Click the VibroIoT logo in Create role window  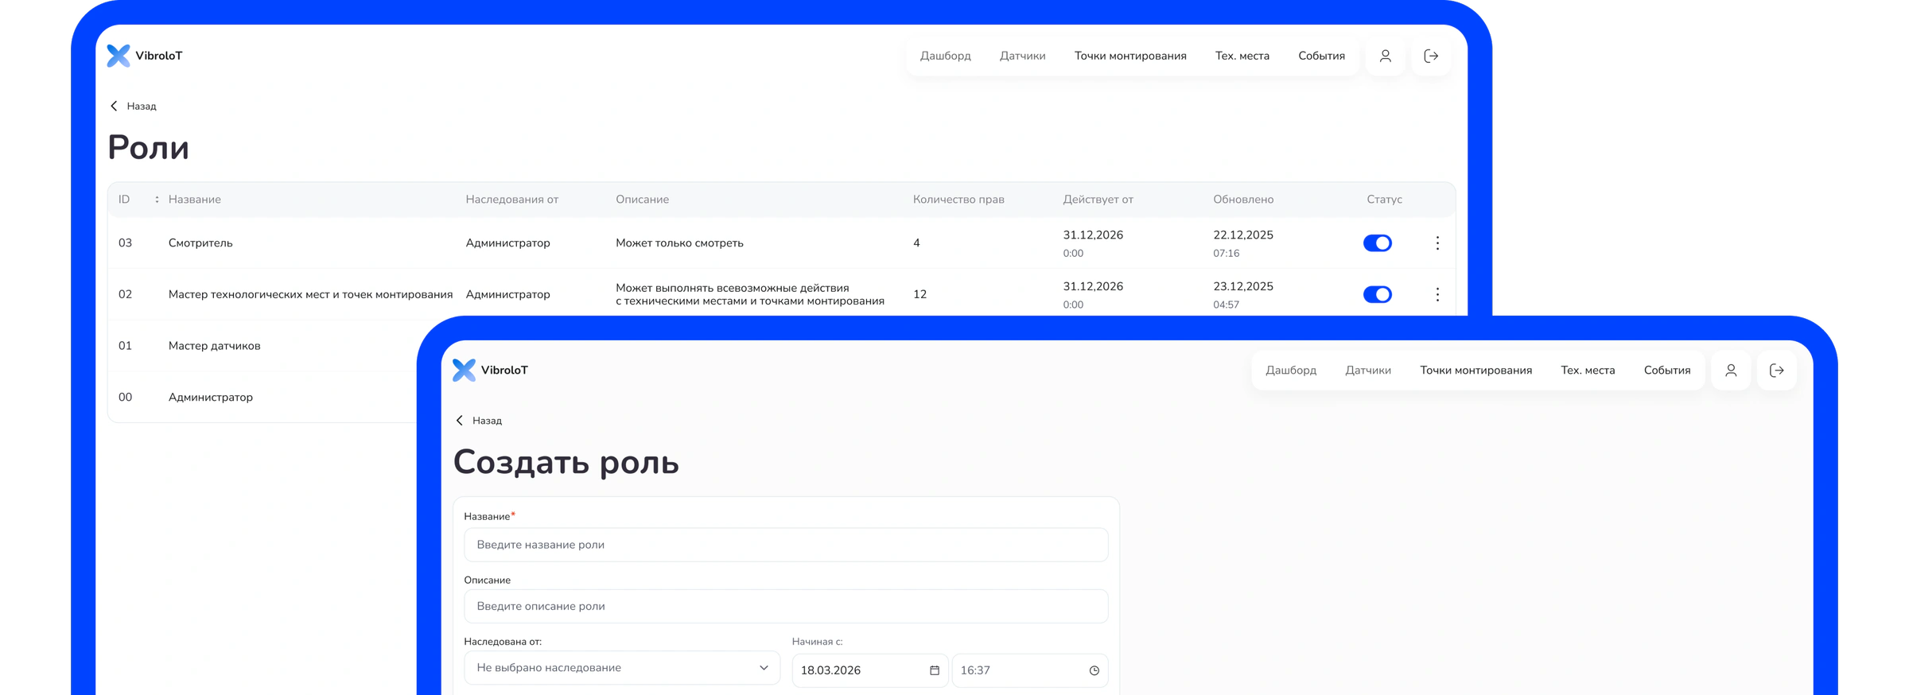click(490, 370)
